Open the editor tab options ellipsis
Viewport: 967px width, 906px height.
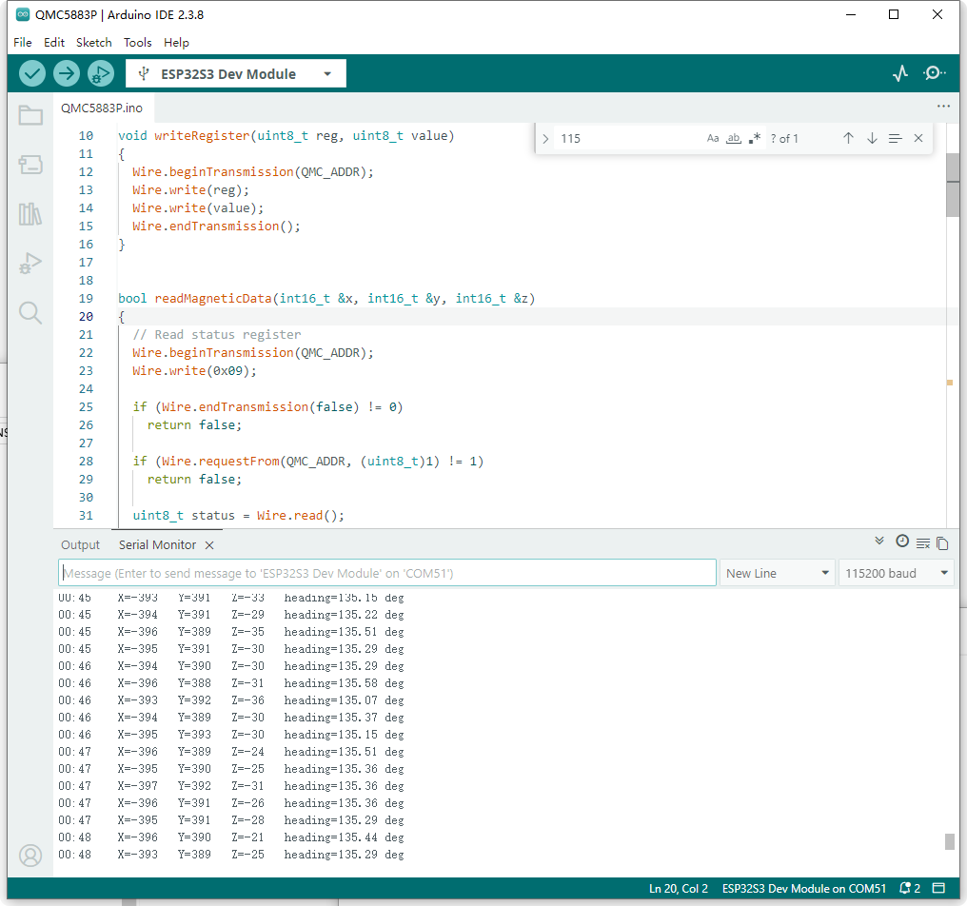click(943, 106)
